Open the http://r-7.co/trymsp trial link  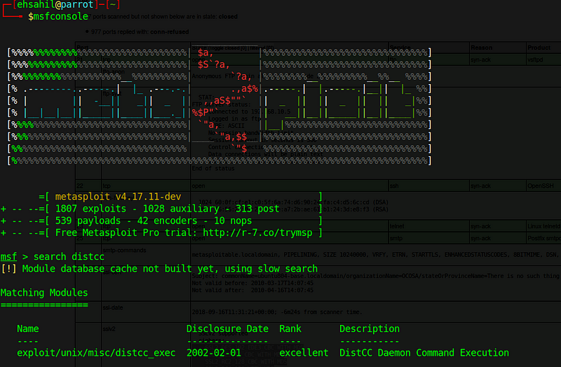point(257,233)
